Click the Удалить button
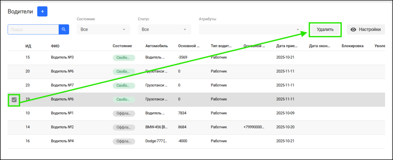Image resolution: width=393 pixels, height=160 pixels. pyautogui.click(x=325, y=29)
